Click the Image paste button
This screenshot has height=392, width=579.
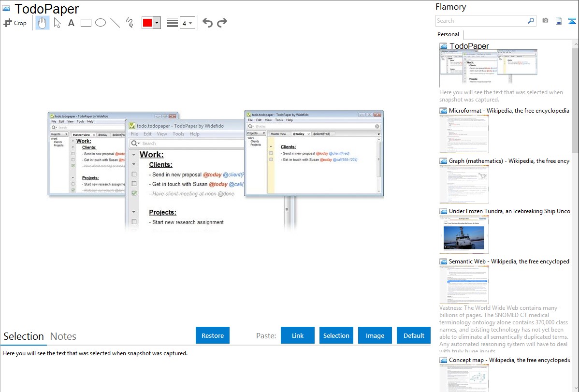pos(375,335)
